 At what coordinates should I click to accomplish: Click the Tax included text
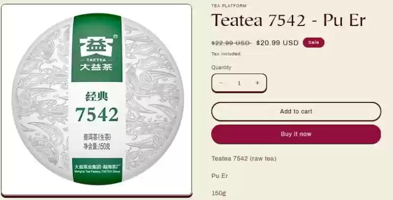click(x=226, y=54)
